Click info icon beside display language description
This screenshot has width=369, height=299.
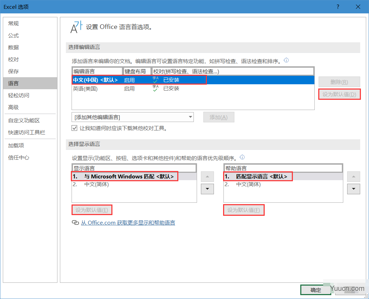tap(242, 157)
